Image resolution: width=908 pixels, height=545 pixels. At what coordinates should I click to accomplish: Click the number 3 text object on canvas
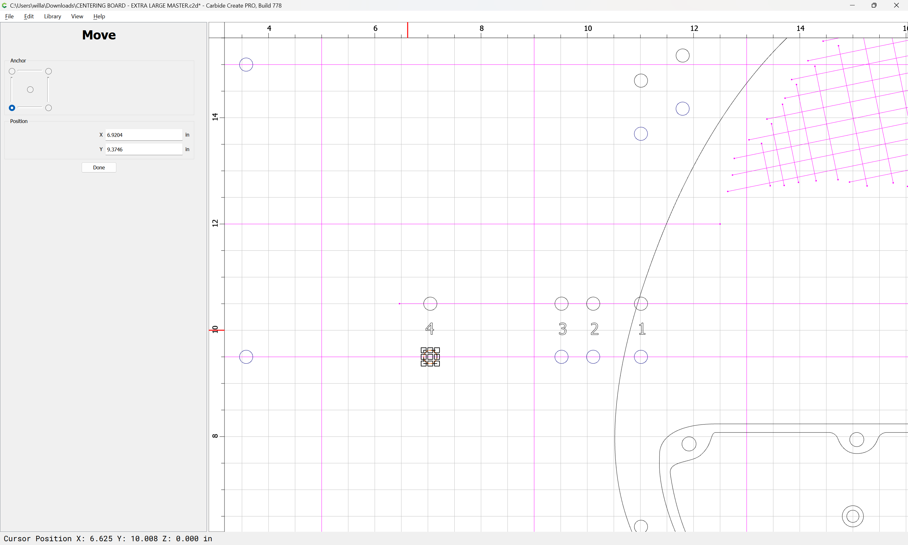click(x=562, y=329)
